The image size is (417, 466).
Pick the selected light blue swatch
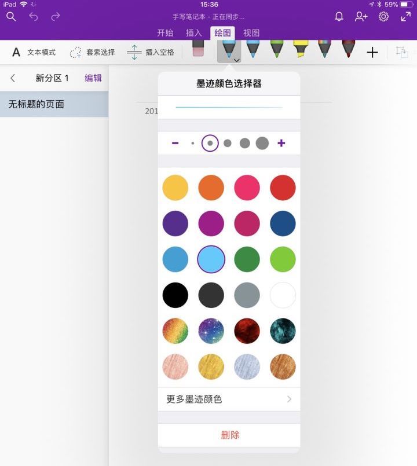[x=211, y=259]
